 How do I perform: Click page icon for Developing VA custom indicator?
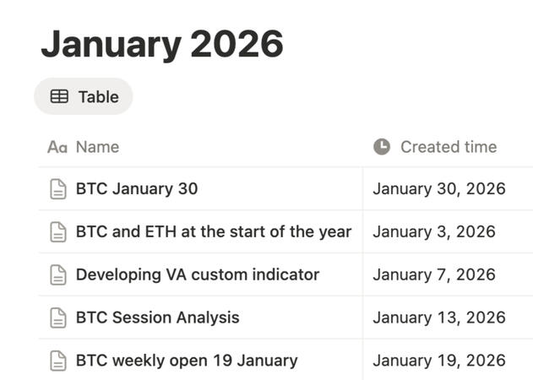pos(58,275)
